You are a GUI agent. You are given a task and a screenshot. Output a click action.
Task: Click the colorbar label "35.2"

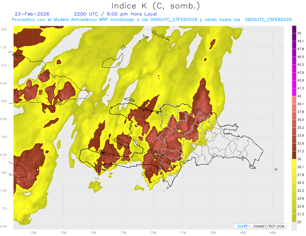(x=301, y=128)
